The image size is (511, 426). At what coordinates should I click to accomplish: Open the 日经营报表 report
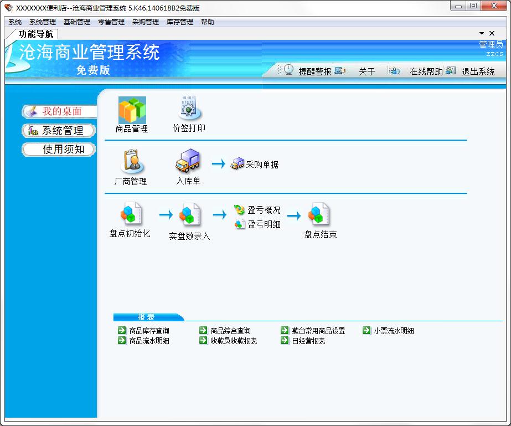(x=308, y=341)
